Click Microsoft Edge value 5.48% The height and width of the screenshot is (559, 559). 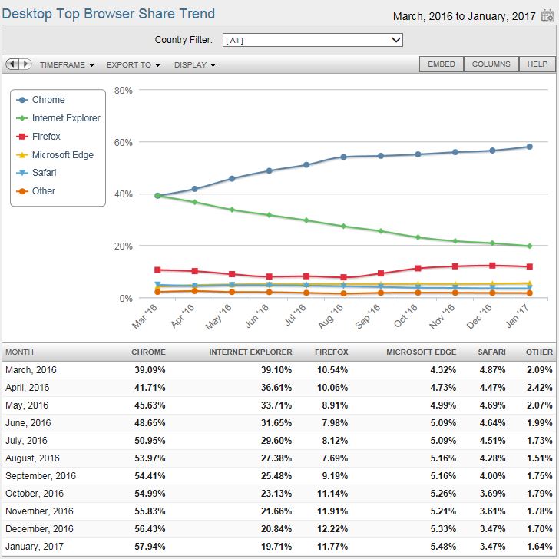point(443,547)
